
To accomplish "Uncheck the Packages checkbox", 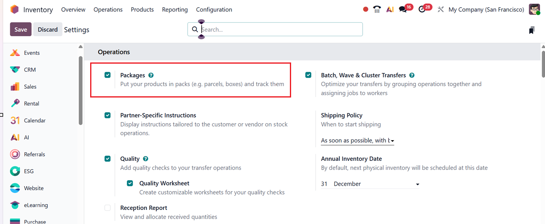I will click(x=108, y=75).
